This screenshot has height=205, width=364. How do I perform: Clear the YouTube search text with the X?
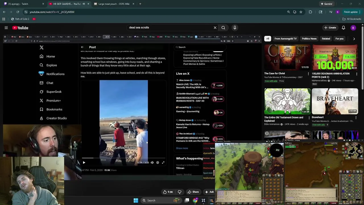215,28
